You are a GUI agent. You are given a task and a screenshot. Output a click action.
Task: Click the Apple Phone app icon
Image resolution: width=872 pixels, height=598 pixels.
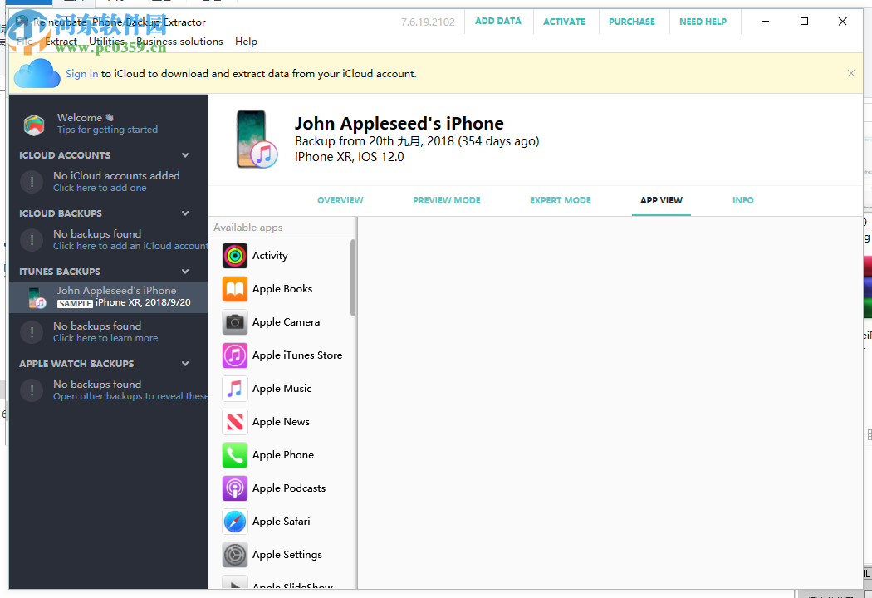coord(234,454)
